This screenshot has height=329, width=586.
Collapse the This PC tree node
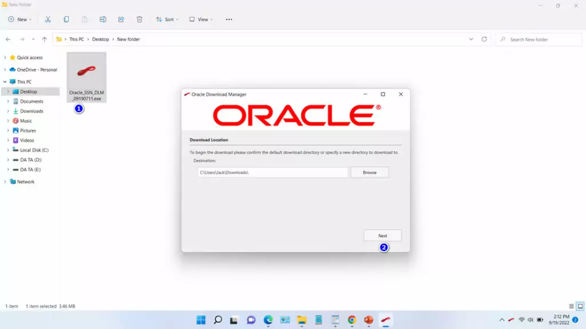coord(5,82)
